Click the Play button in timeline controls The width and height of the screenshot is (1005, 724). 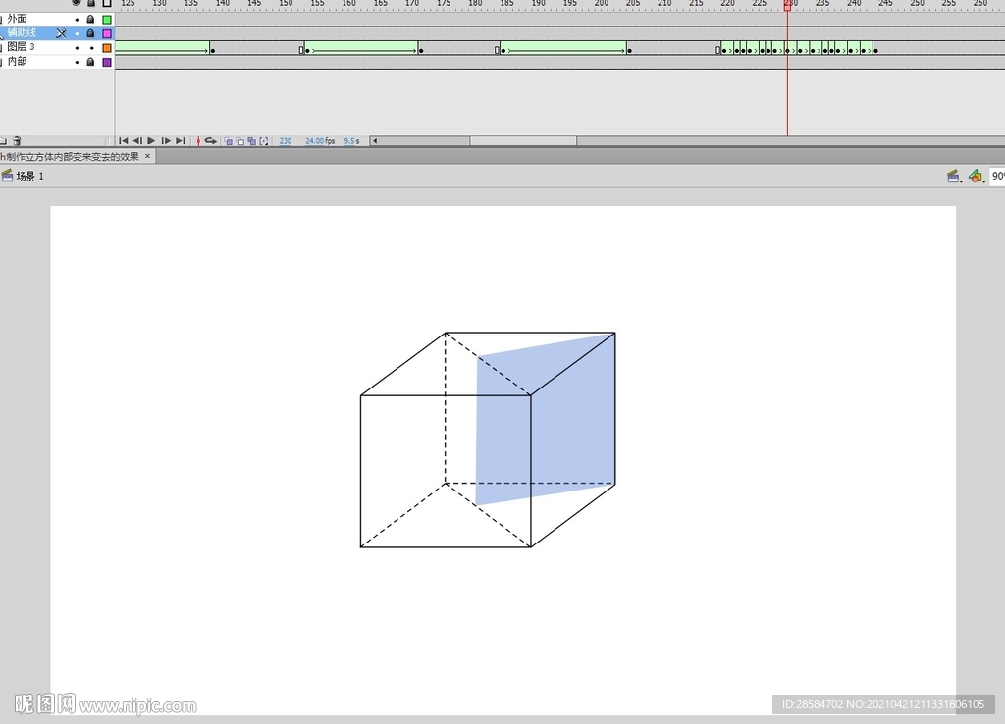tap(151, 141)
